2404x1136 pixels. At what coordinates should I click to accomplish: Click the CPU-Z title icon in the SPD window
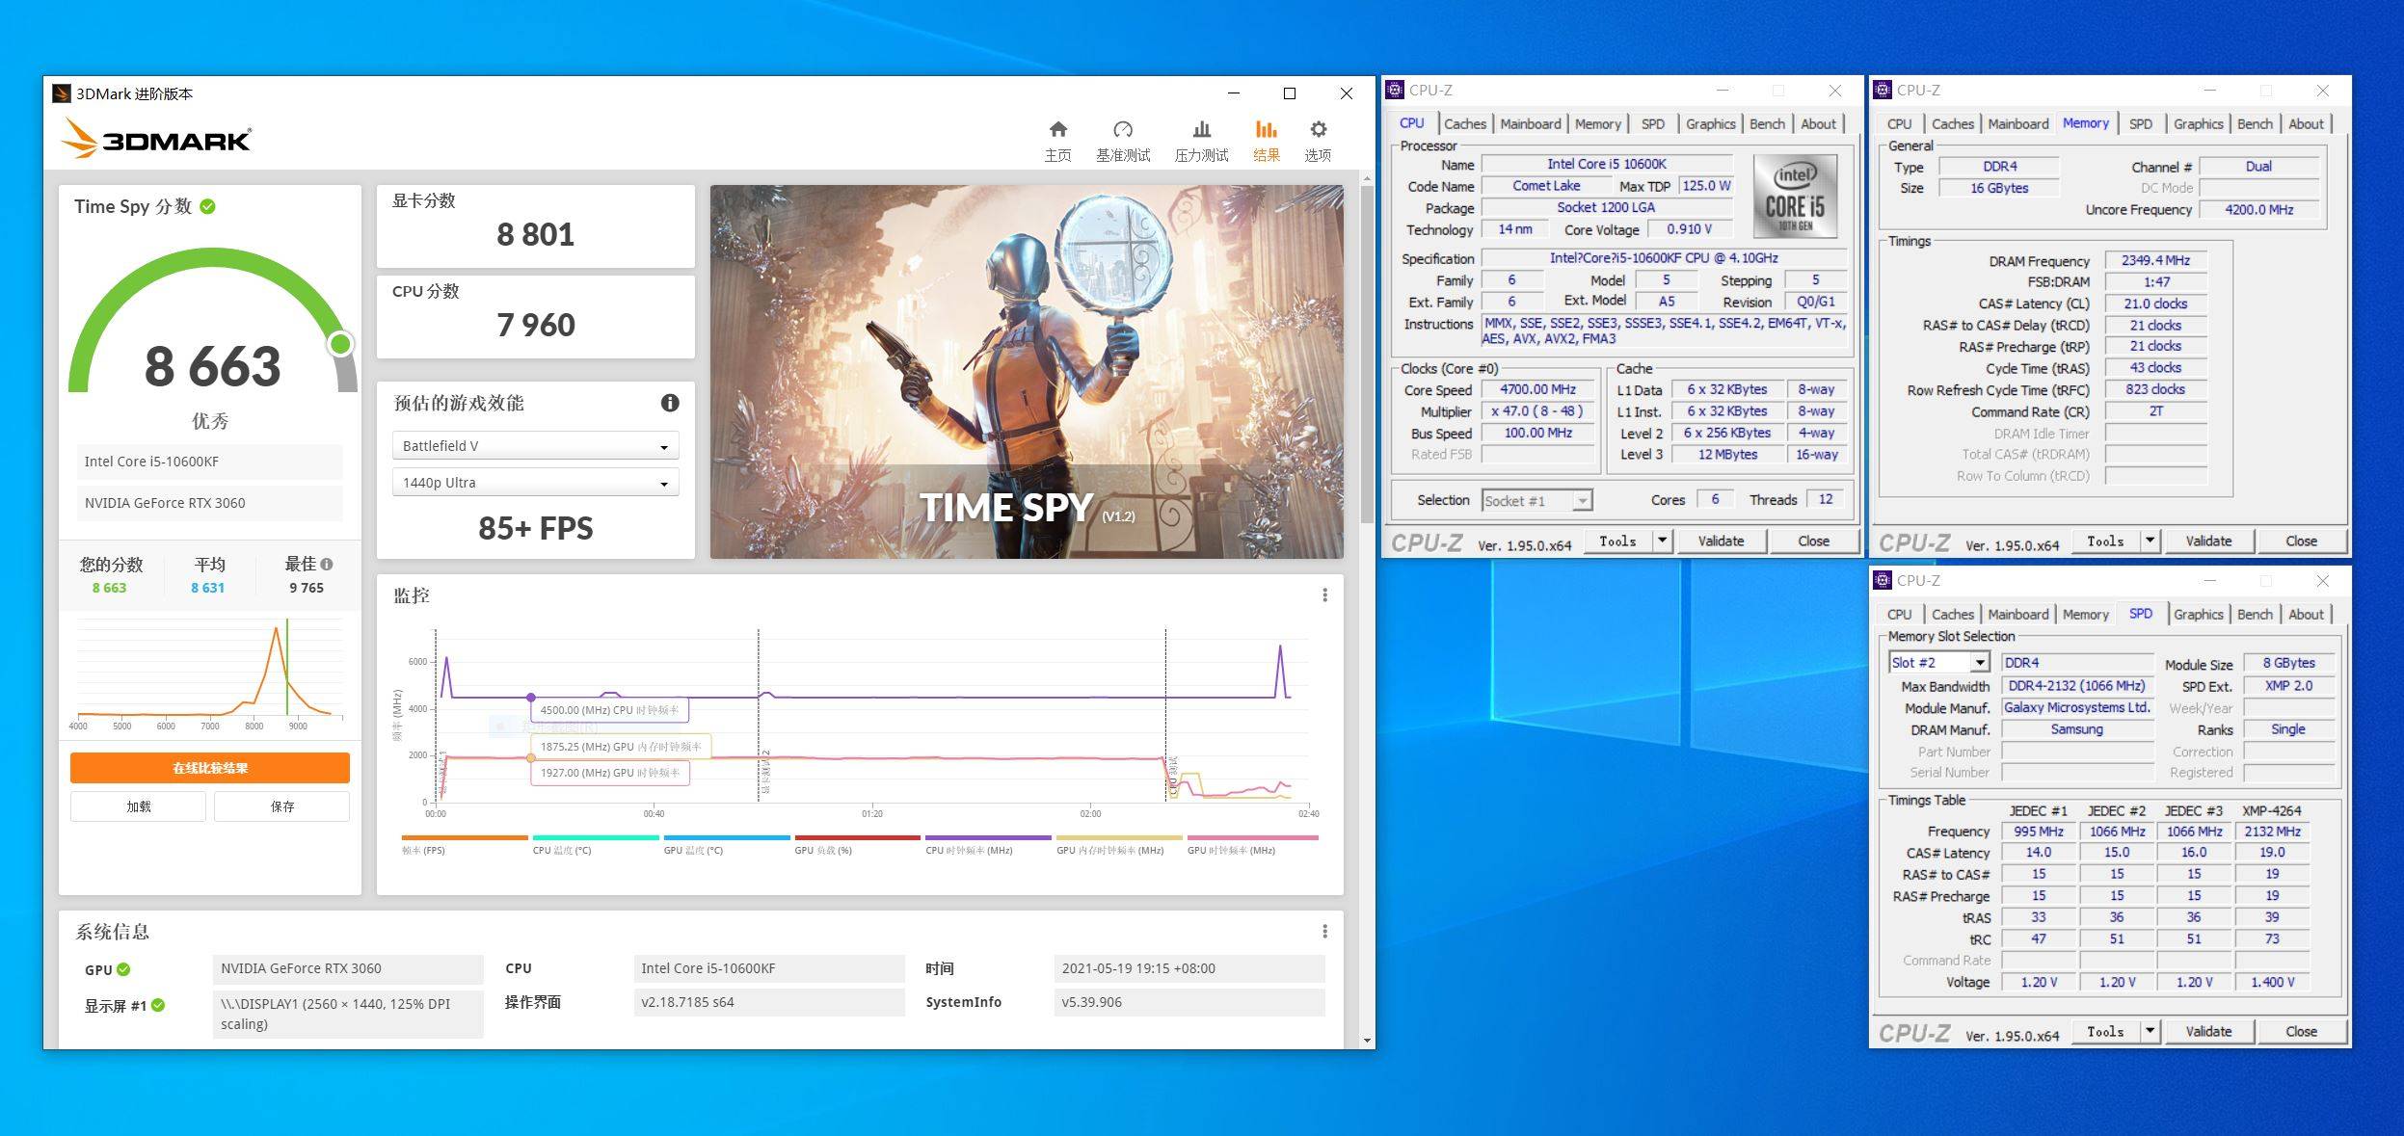[1883, 580]
